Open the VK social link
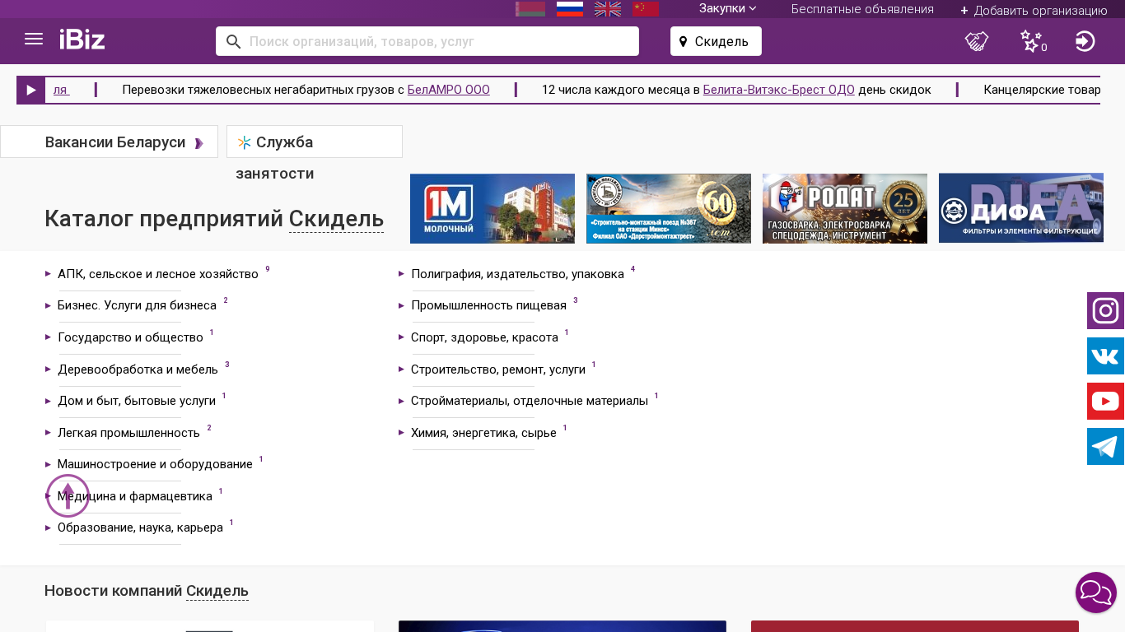 click(x=1105, y=356)
